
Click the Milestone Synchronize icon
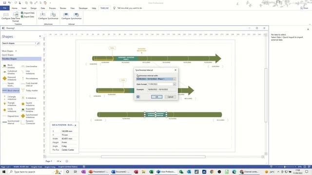pyautogui.click(x=53, y=16)
